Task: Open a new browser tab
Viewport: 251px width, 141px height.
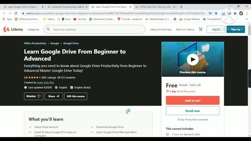Action: (181, 7)
